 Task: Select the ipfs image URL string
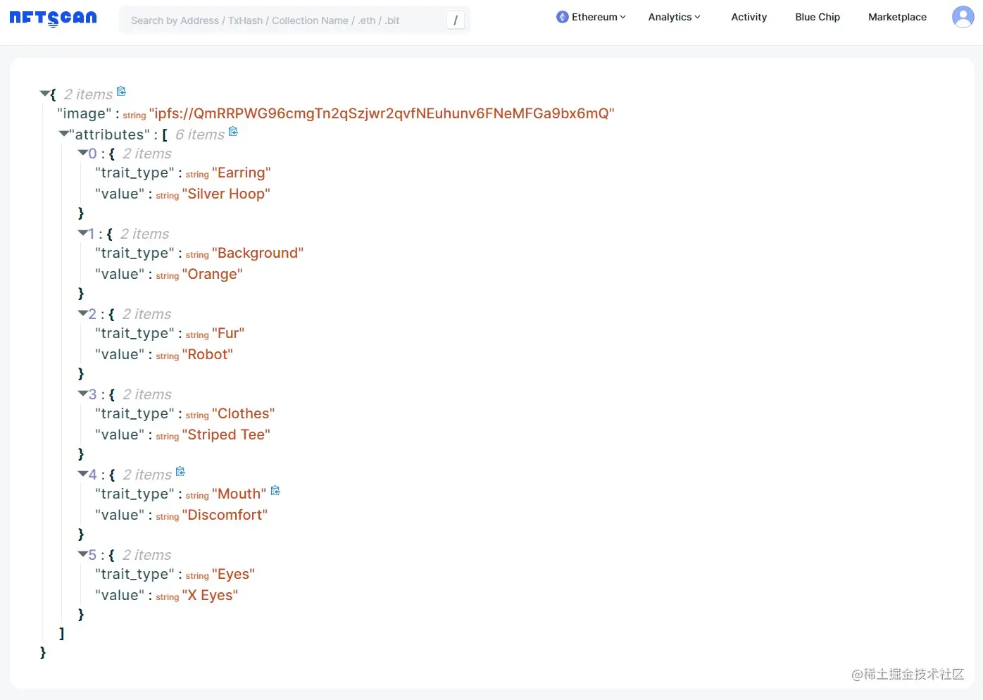pos(382,113)
